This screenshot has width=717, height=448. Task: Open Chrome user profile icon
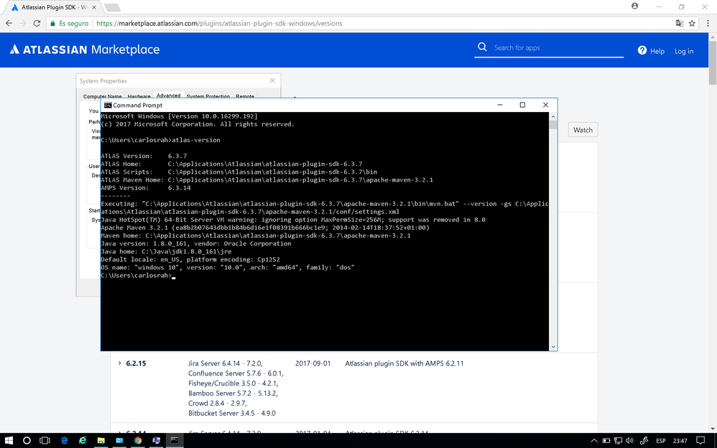pyautogui.click(x=634, y=6)
